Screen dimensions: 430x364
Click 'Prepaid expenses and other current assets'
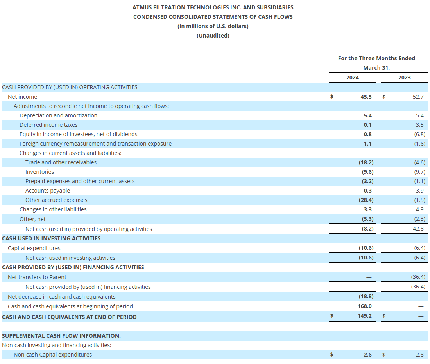pyautogui.click(x=80, y=181)
